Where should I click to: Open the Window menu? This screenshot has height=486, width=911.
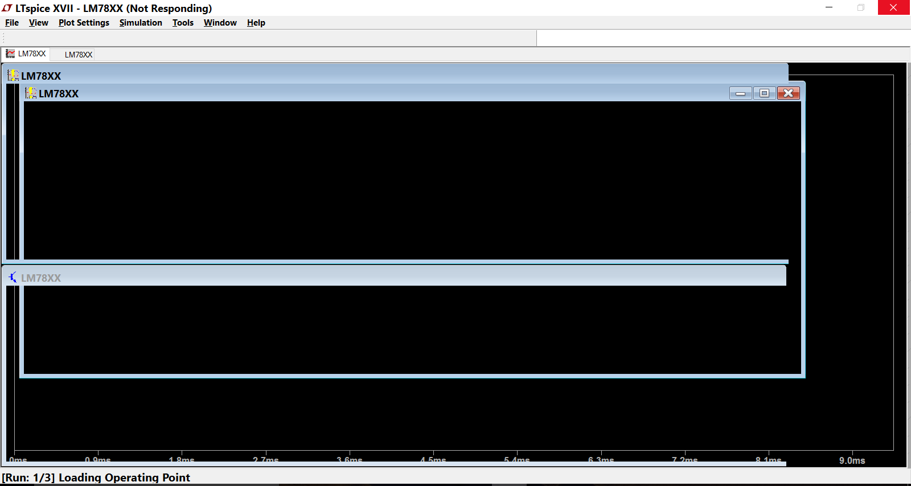click(220, 23)
